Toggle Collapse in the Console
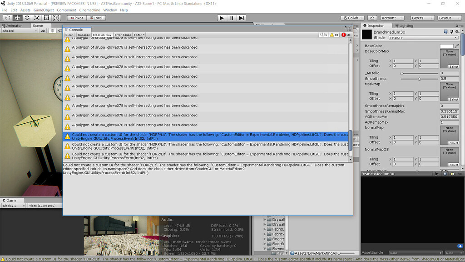This screenshot has height=262, width=465. (84, 34)
